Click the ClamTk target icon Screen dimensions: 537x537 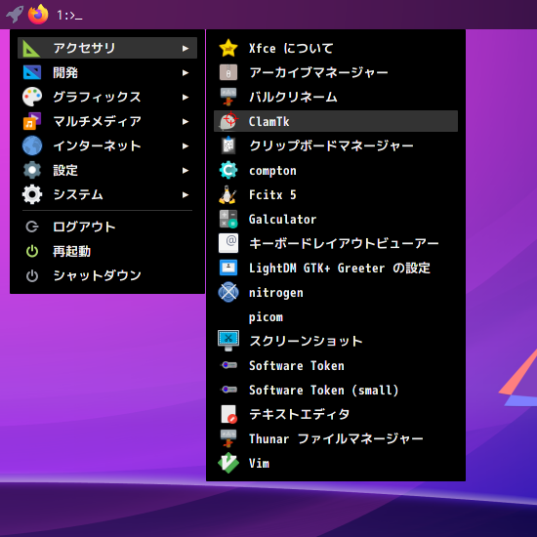pyautogui.click(x=228, y=121)
